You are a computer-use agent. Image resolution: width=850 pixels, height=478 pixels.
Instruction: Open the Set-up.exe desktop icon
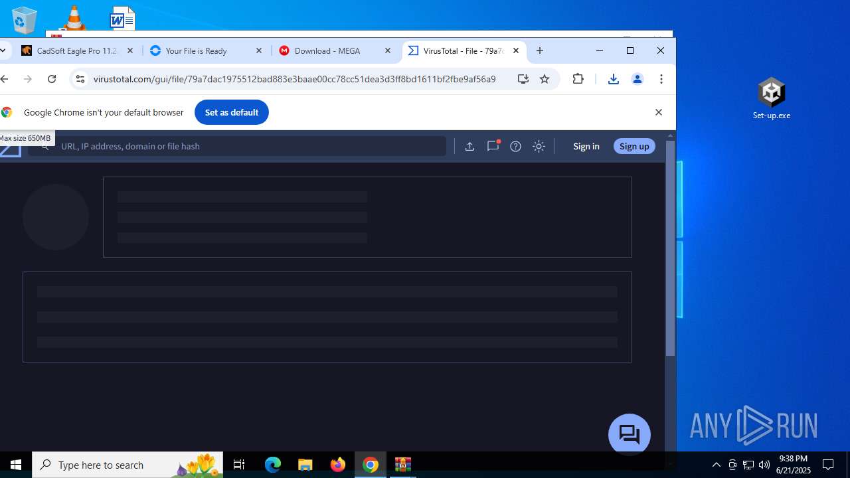772,98
